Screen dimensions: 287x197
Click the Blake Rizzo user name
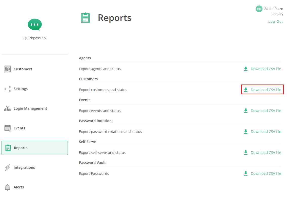[274, 9]
